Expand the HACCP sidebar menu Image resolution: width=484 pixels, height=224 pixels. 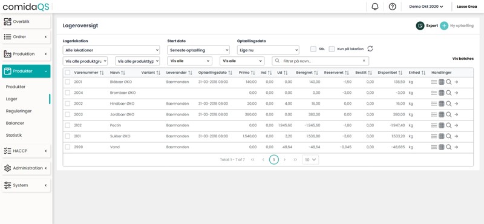click(x=25, y=151)
